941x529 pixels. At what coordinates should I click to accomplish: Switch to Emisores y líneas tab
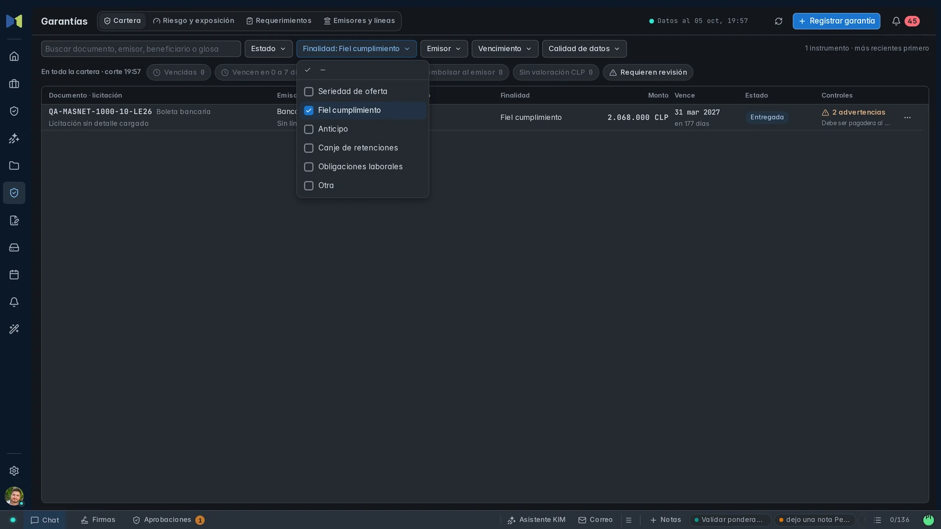pos(359,21)
